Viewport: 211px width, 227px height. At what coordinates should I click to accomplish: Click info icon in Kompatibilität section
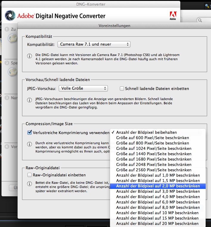pos(30,56)
